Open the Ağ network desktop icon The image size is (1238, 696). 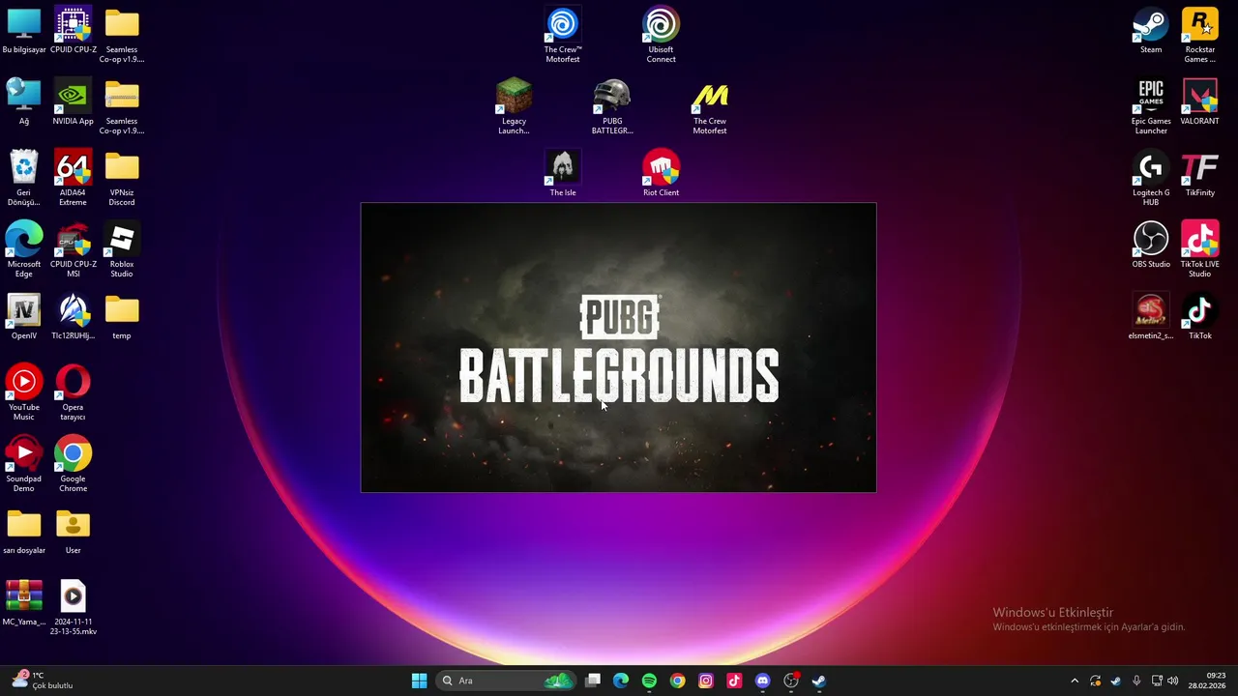coord(24,103)
